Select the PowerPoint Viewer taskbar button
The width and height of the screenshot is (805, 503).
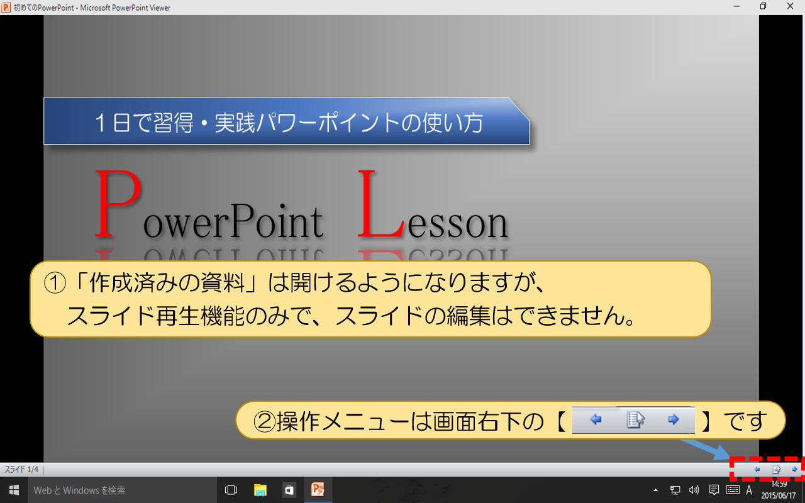(318, 490)
